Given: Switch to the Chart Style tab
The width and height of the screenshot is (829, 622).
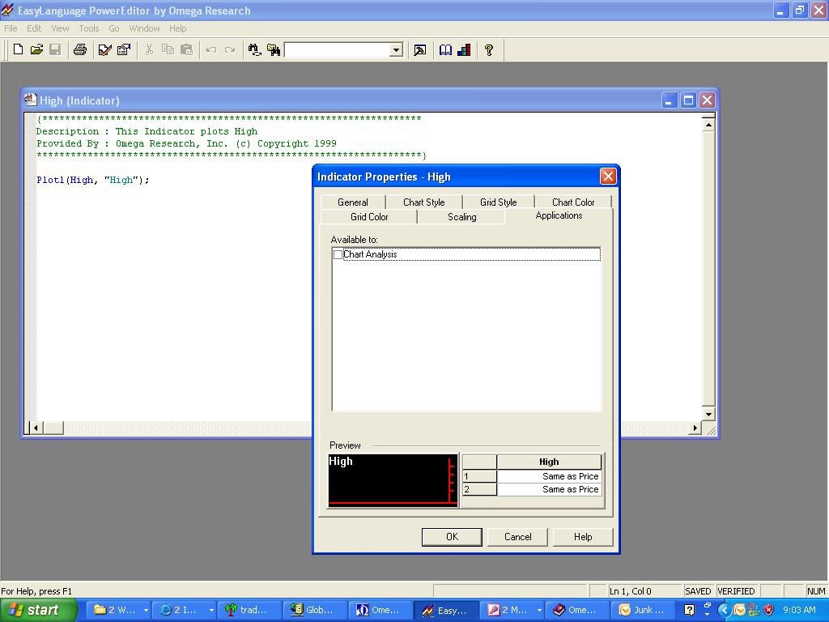Looking at the screenshot, I should (x=424, y=202).
